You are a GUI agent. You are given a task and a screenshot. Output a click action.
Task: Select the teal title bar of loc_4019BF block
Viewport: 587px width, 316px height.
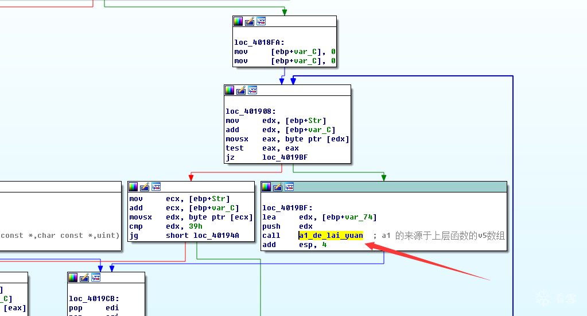click(384, 187)
